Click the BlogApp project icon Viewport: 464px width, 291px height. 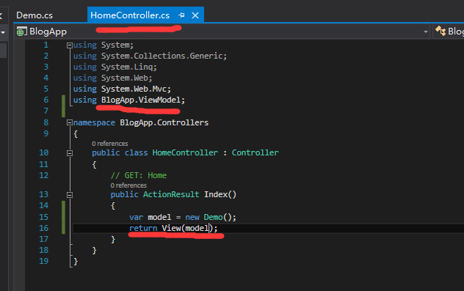pyautogui.click(x=21, y=32)
